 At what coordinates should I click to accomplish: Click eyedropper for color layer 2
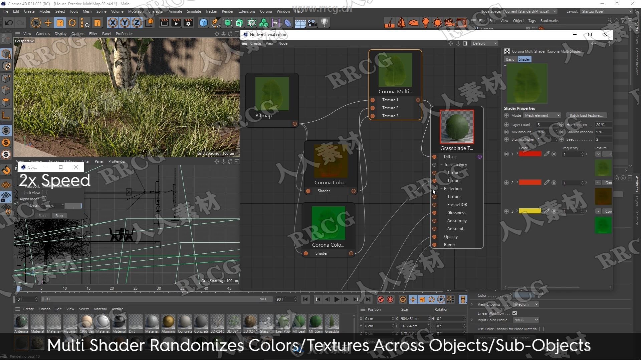pyautogui.click(x=547, y=182)
